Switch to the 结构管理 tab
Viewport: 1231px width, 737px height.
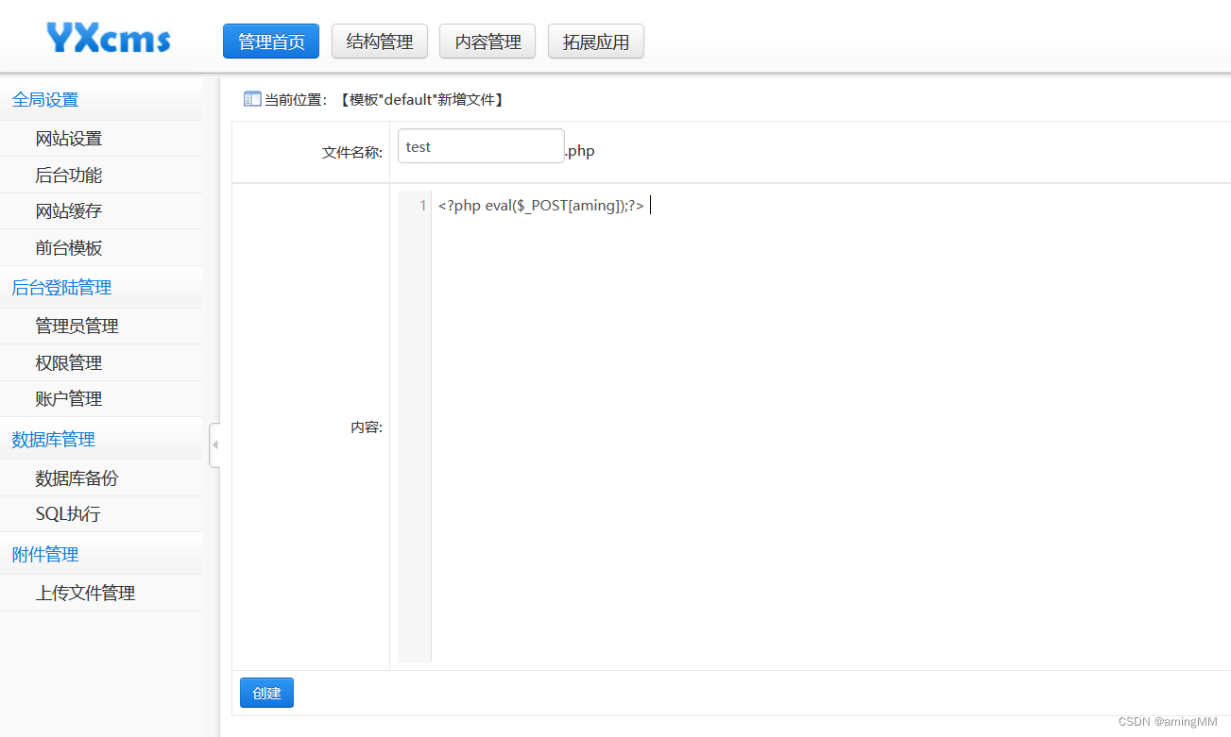tap(380, 42)
